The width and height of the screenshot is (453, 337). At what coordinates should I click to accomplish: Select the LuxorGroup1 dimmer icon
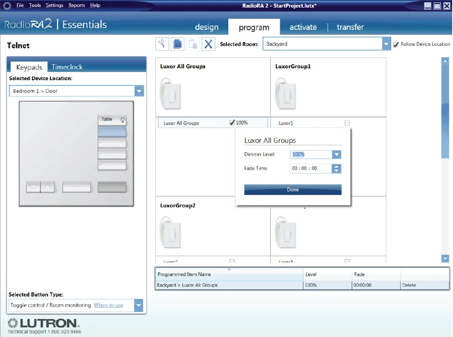(286, 93)
